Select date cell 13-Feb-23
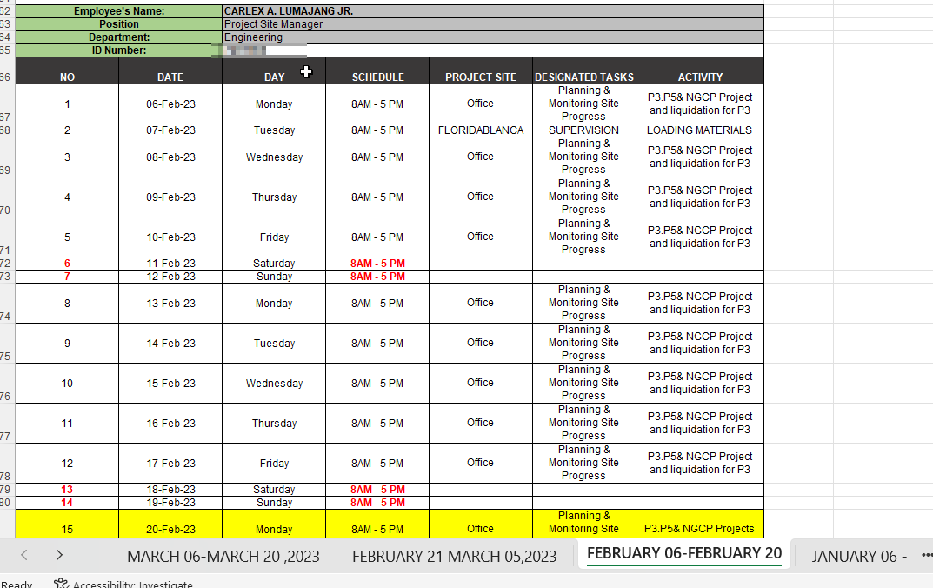This screenshot has height=588, width=933. pyautogui.click(x=170, y=303)
